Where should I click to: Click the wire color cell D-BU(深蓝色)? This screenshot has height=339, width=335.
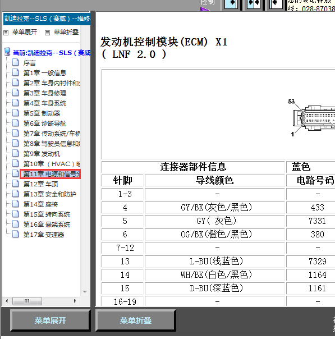pos(215,288)
